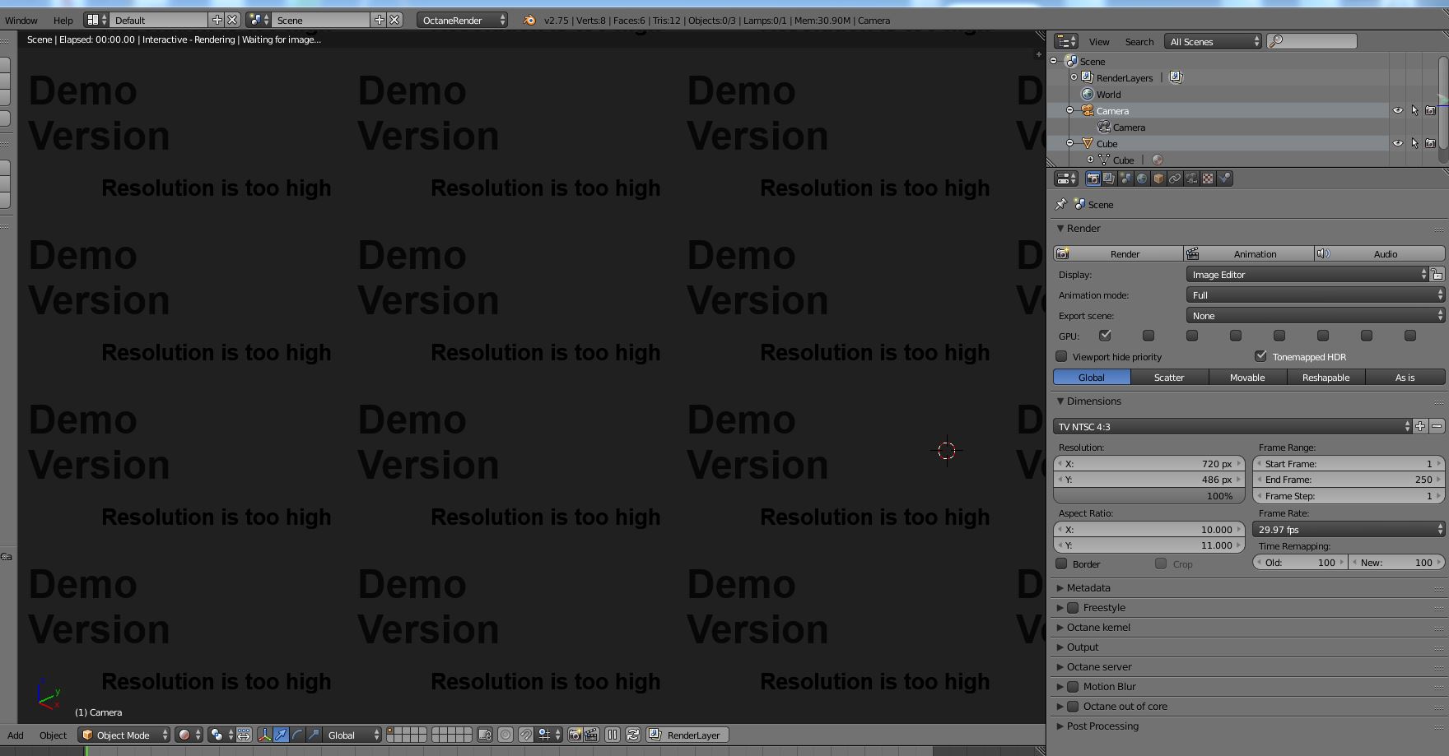Open the Add menu in viewport header
1449x756 pixels.
point(16,735)
